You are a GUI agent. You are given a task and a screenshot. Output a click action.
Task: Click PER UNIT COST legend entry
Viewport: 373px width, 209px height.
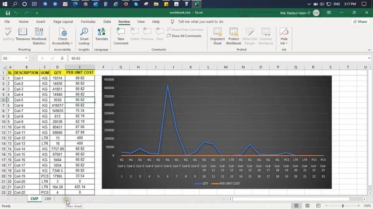coord(226,183)
